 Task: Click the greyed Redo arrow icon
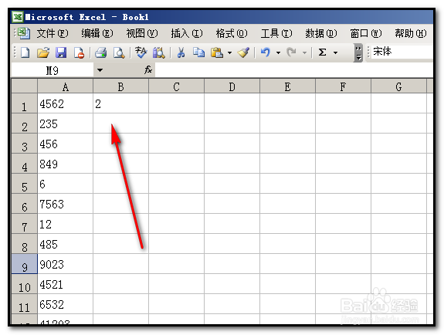(291, 52)
